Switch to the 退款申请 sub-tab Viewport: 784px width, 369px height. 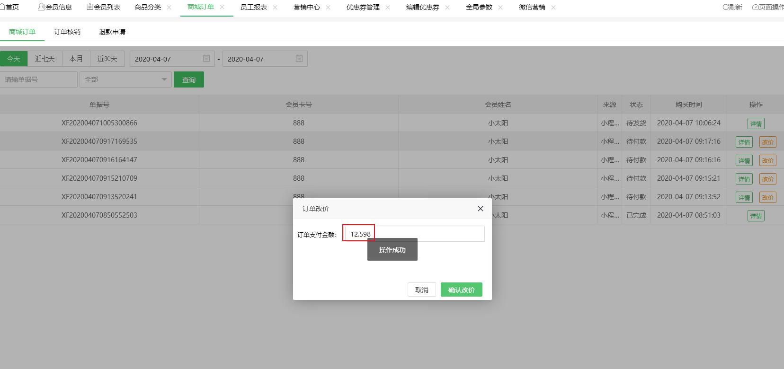click(112, 32)
